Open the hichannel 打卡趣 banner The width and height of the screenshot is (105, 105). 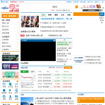click(x=10, y=75)
